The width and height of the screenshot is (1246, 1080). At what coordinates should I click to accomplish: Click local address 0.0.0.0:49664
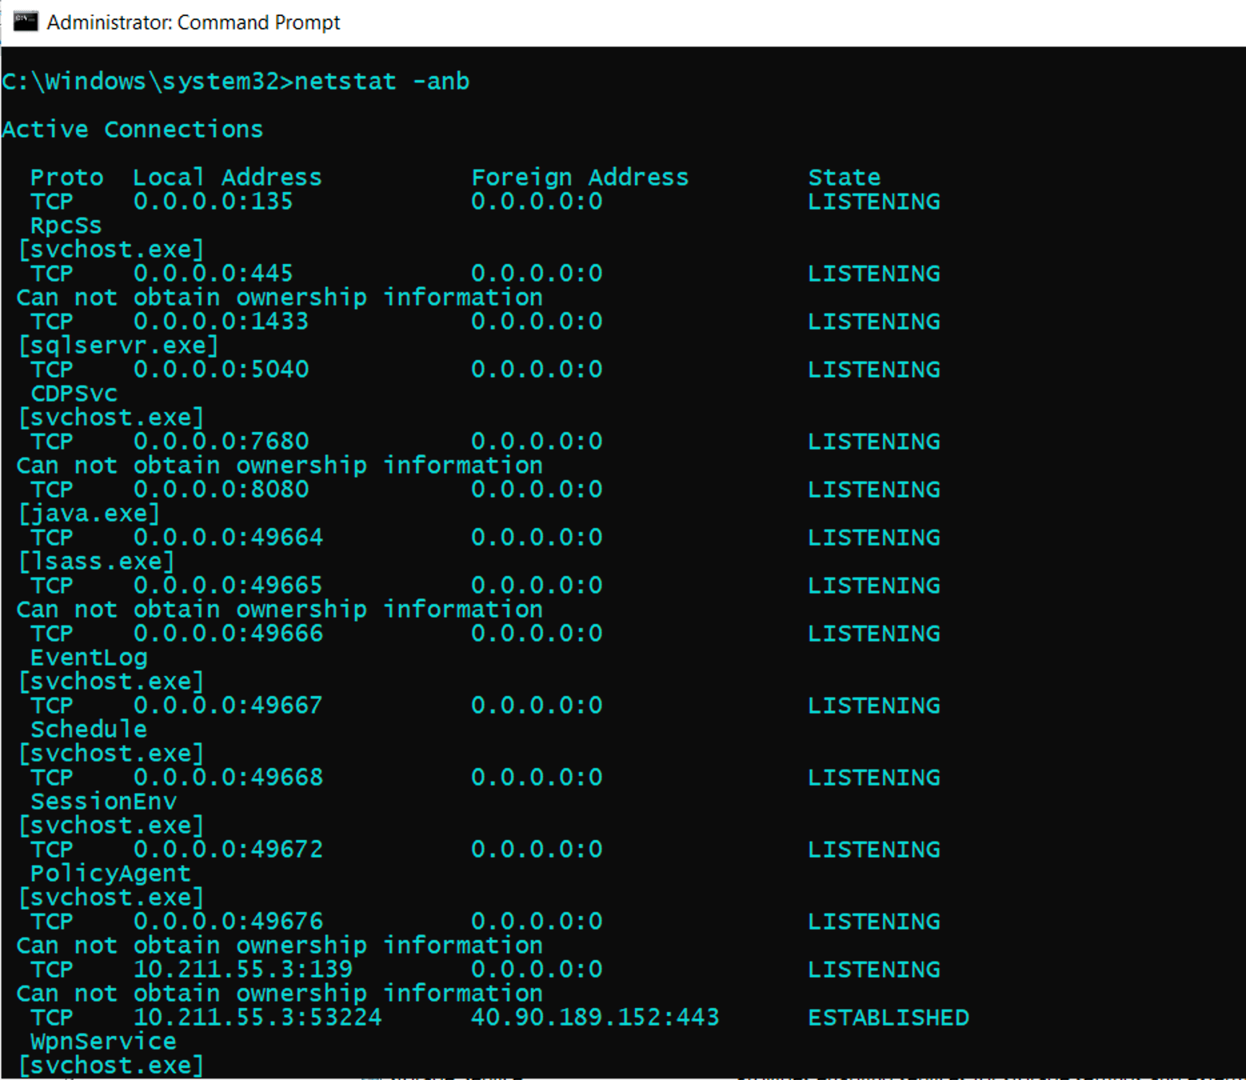pyautogui.click(x=228, y=537)
